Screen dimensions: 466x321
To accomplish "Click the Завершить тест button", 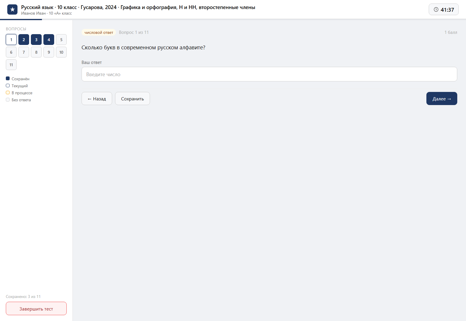I will [x=36, y=308].
